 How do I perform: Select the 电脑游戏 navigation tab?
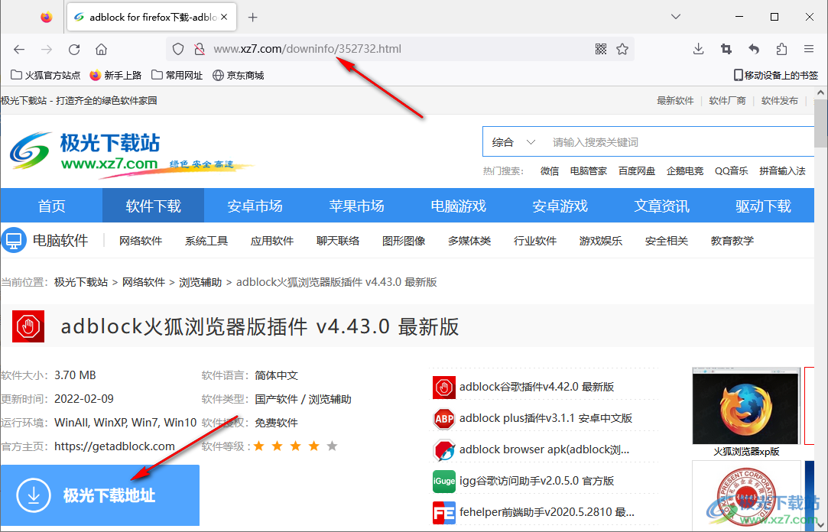pos(459,206)
